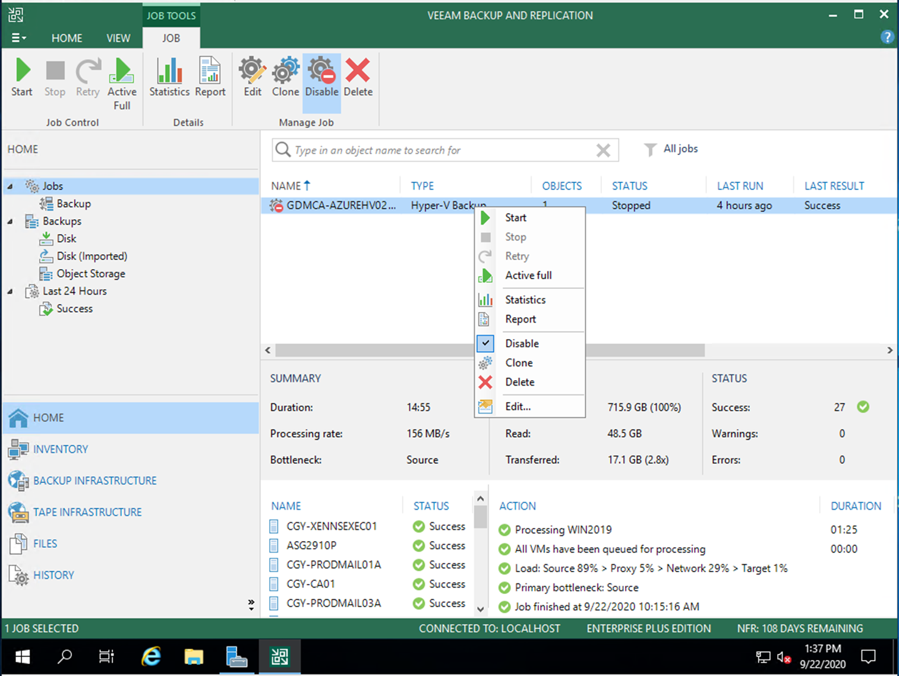Collapse the Backups tree node

pyautogui.click(x=10, y=222)
